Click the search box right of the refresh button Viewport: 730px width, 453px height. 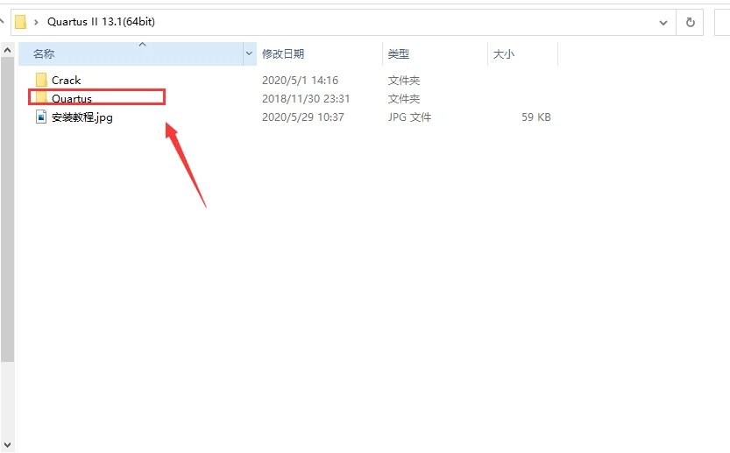(722, 22)
